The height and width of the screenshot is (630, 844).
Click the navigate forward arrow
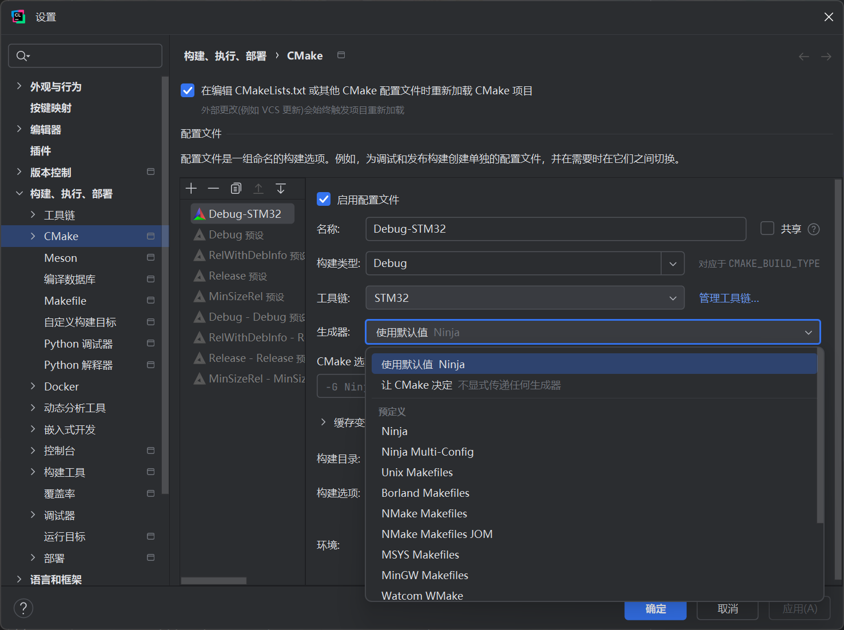click(x=826, y=56)
